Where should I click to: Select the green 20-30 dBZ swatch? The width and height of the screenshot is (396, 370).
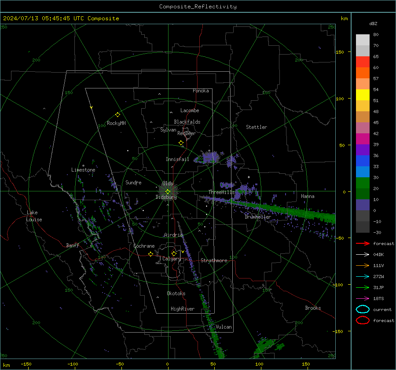(x=363, y=183)
